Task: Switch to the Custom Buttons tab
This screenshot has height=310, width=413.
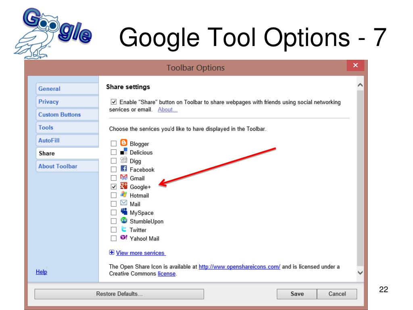Action: click(x=67, y=115)
